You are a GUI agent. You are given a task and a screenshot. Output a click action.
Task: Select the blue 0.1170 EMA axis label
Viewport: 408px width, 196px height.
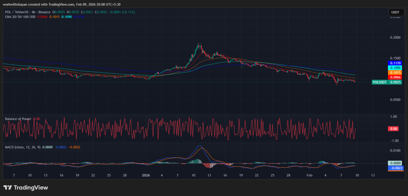pos(395,63)
